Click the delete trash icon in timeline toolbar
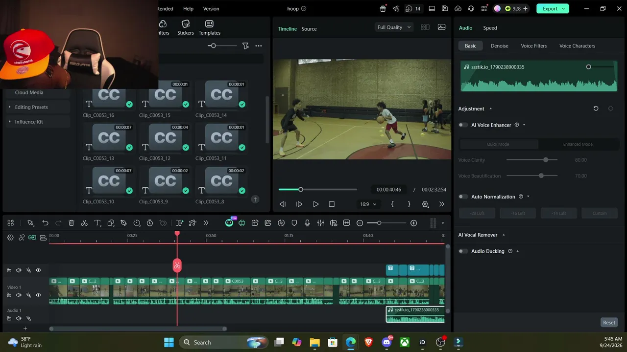627x352 pixels. coord(71,223)
